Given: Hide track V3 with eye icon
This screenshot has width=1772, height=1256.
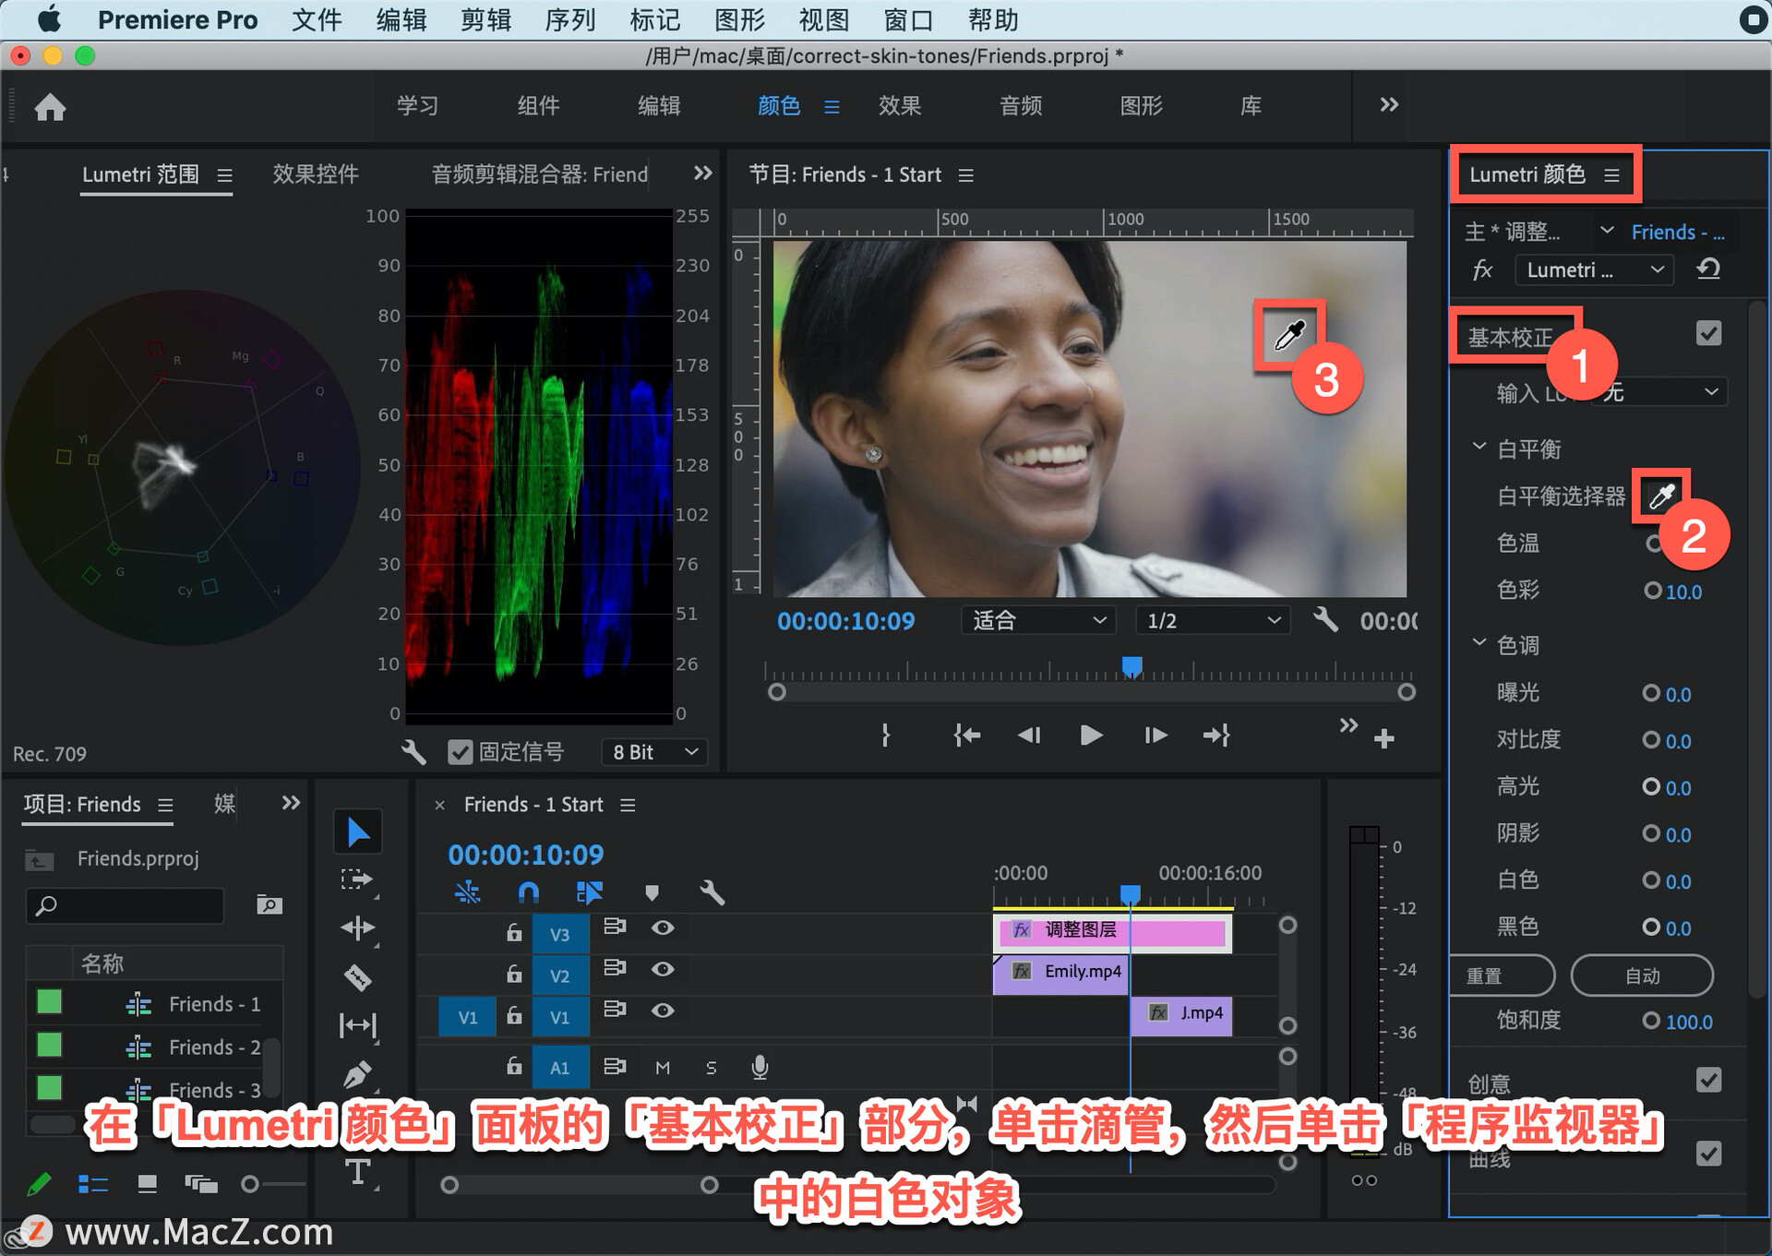Looking at the screenshot, I should click(x=663, y=927).
